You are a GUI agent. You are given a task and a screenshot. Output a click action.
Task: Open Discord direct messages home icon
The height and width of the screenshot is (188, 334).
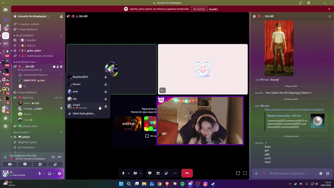(5, 10)
